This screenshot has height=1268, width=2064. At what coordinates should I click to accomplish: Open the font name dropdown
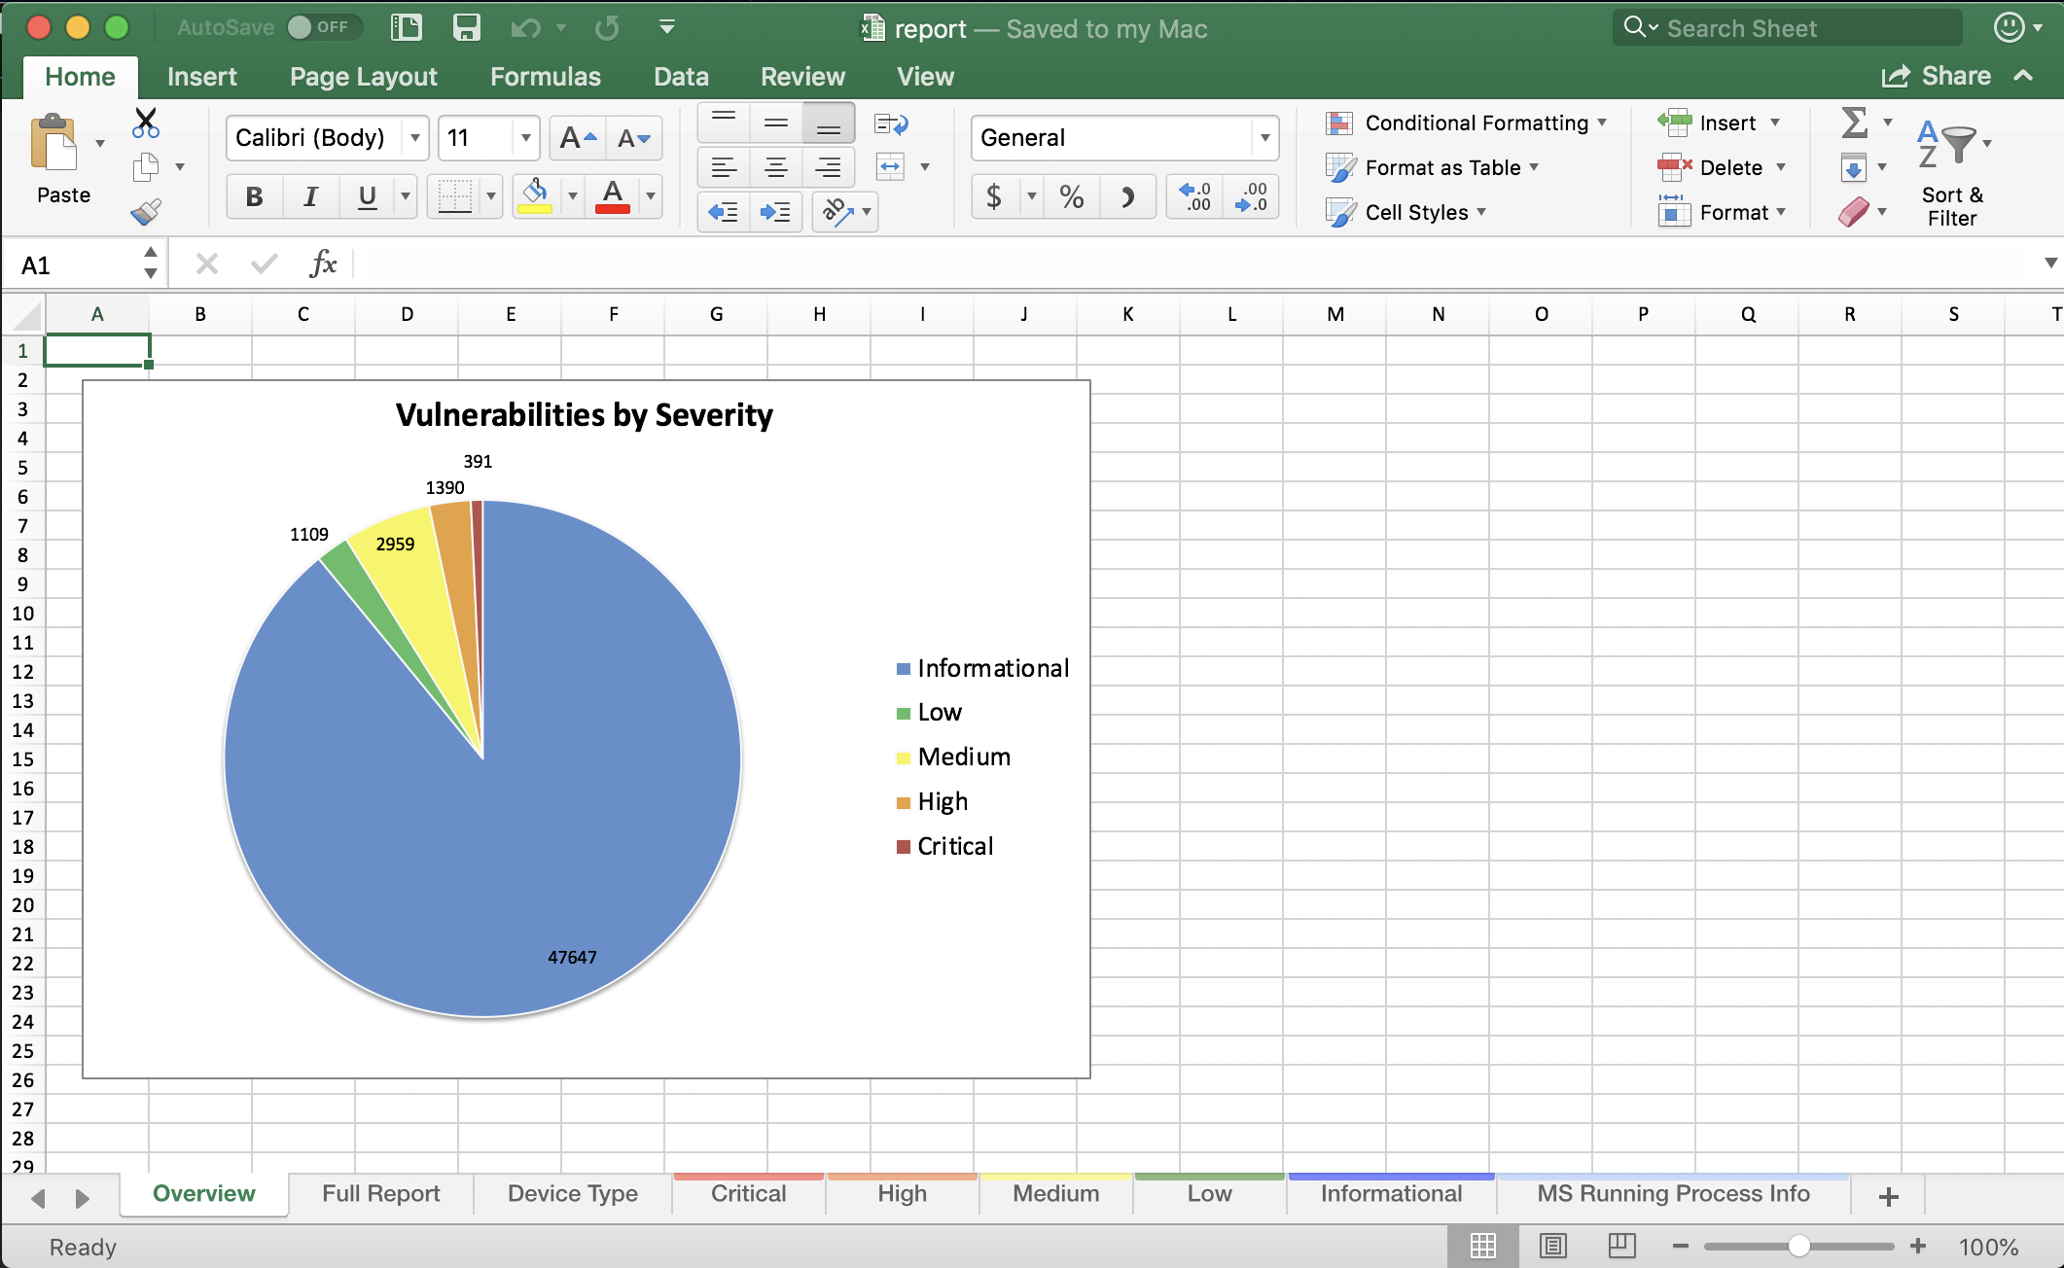click(x=415, y=138)
